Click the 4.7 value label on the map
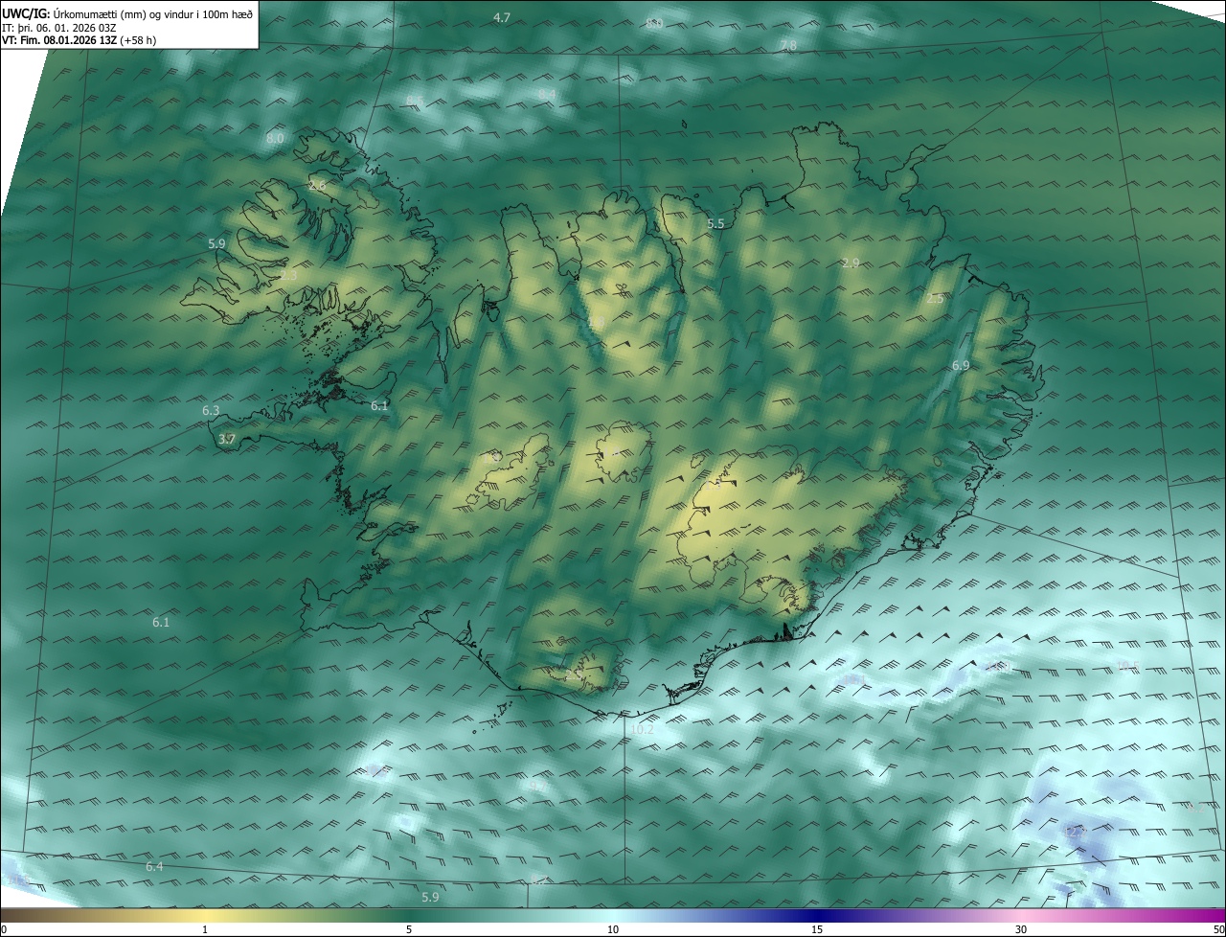 (501, 18)
